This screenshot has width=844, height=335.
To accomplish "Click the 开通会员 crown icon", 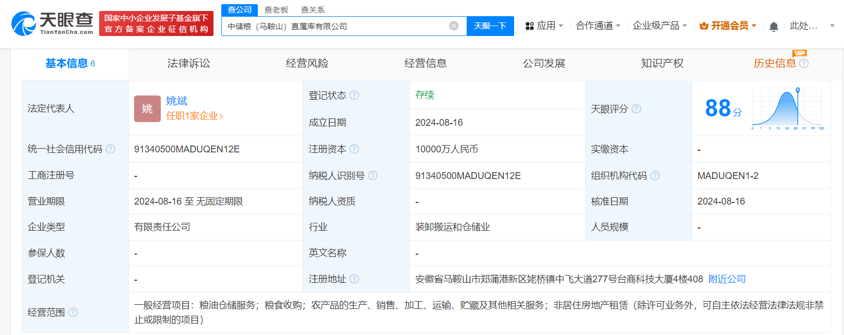I will coord(704,26).
